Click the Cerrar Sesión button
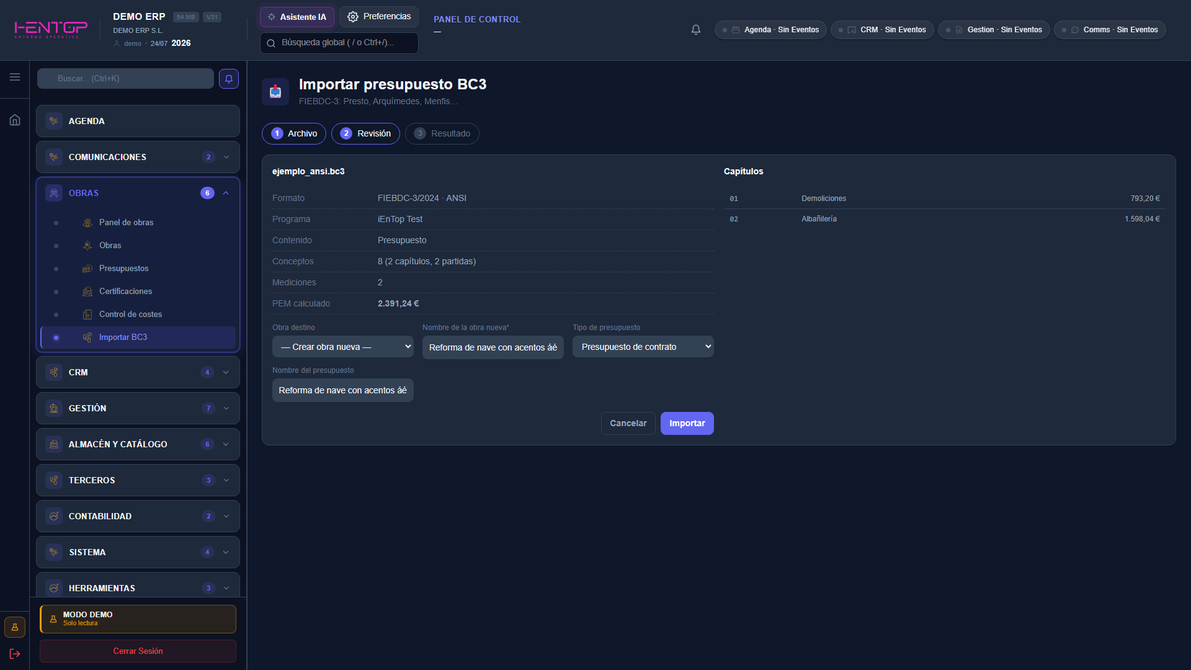This screenshot has height=670, width=1191. coord(138,651)
